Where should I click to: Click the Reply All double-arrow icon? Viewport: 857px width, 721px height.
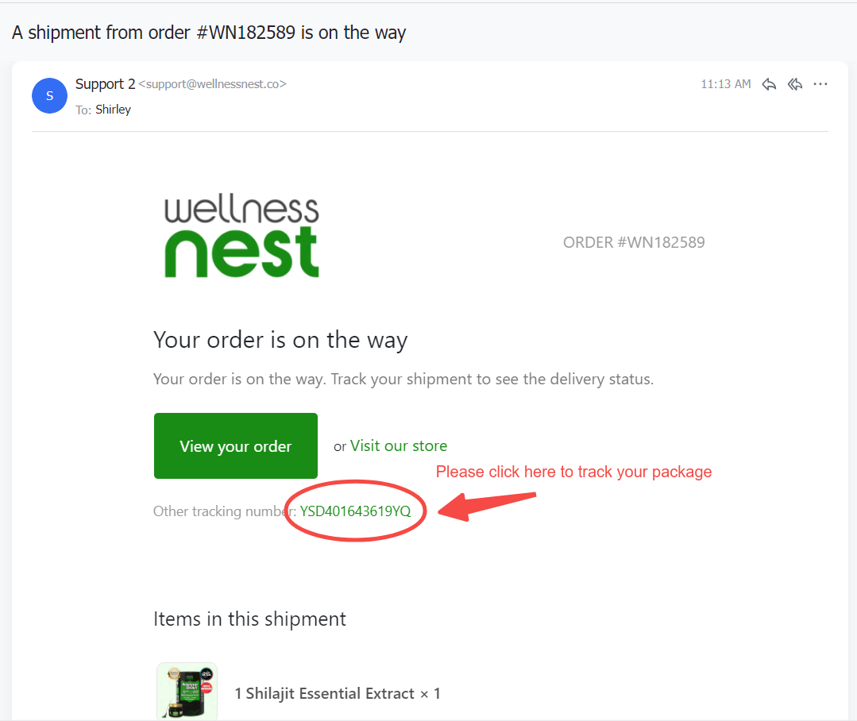click(x=795, y=84)
